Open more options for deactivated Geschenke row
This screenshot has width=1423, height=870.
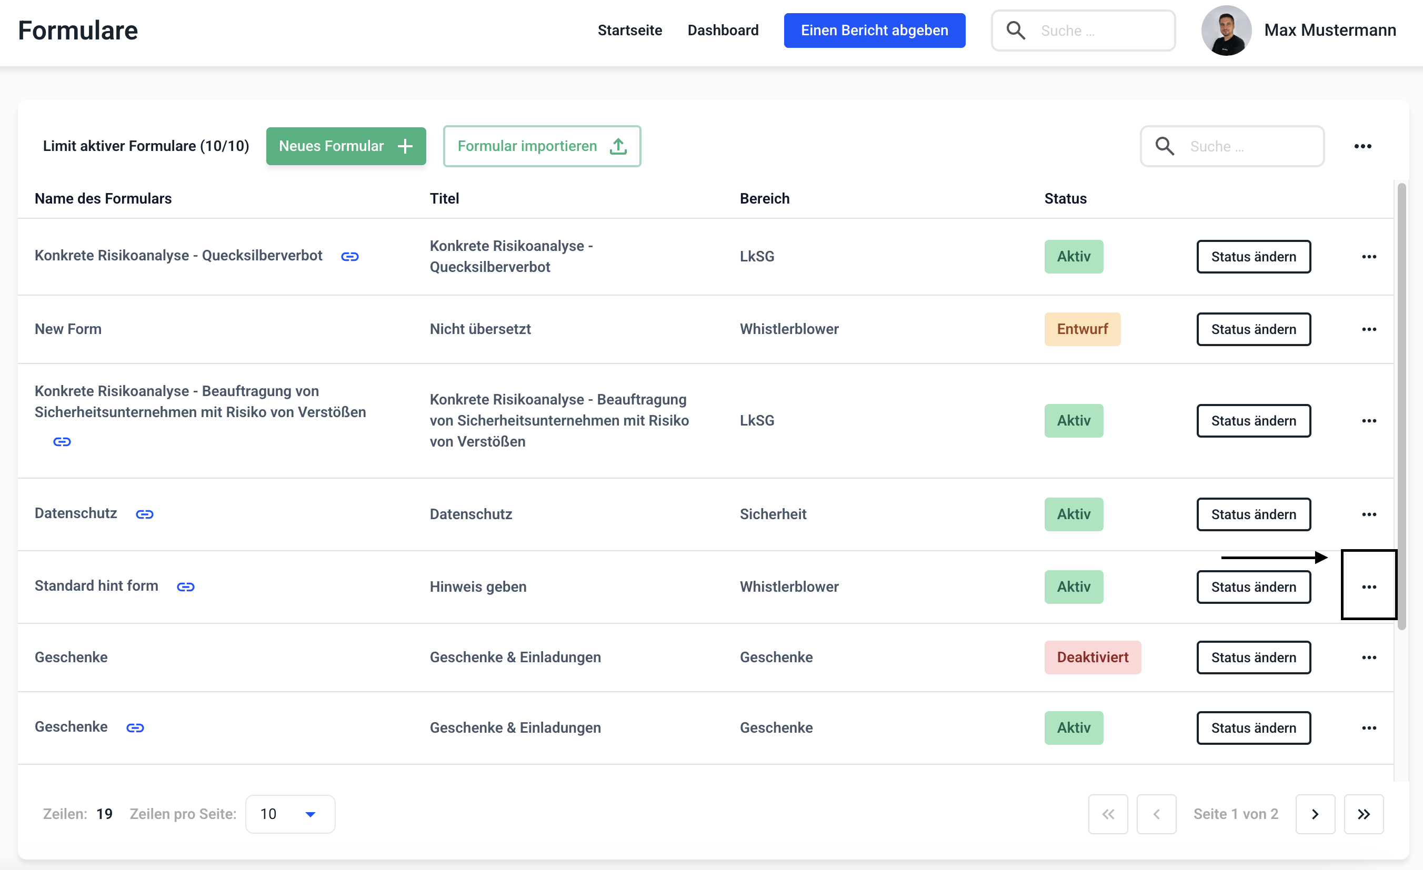coord(1369,657)
